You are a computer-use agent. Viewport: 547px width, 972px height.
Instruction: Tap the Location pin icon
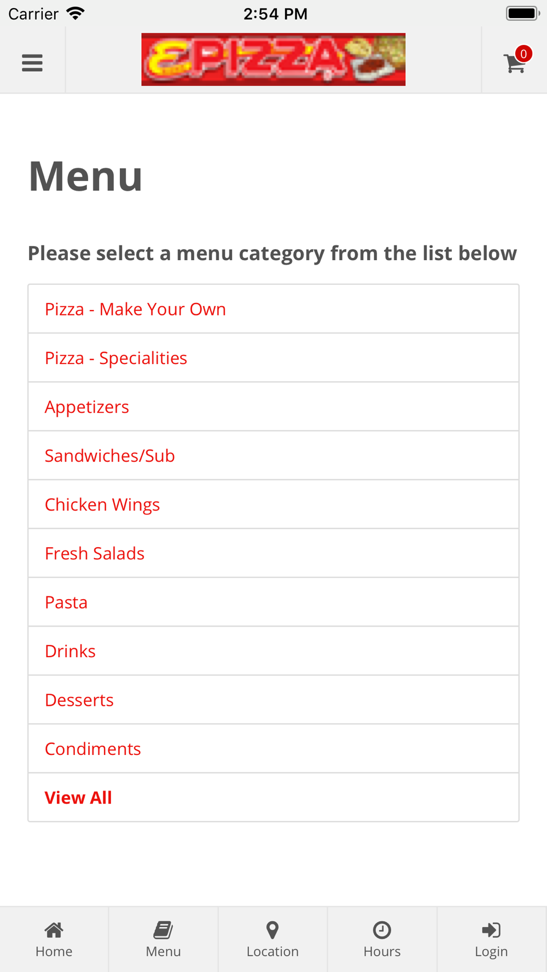click(272, 929)
